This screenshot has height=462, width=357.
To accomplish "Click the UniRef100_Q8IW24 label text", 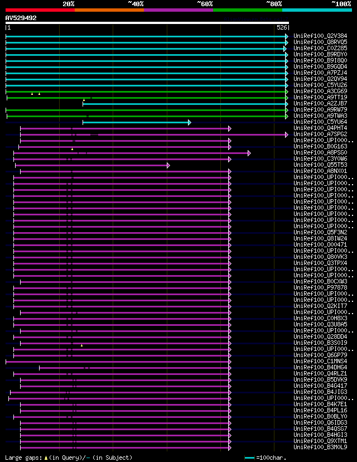I will point(320,238).
